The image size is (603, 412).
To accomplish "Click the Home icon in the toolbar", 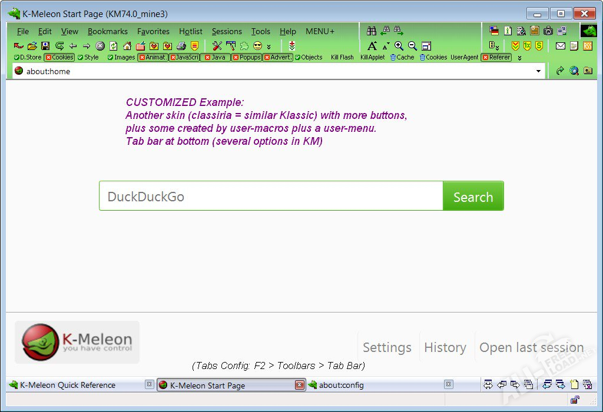I will click(127, 46).
